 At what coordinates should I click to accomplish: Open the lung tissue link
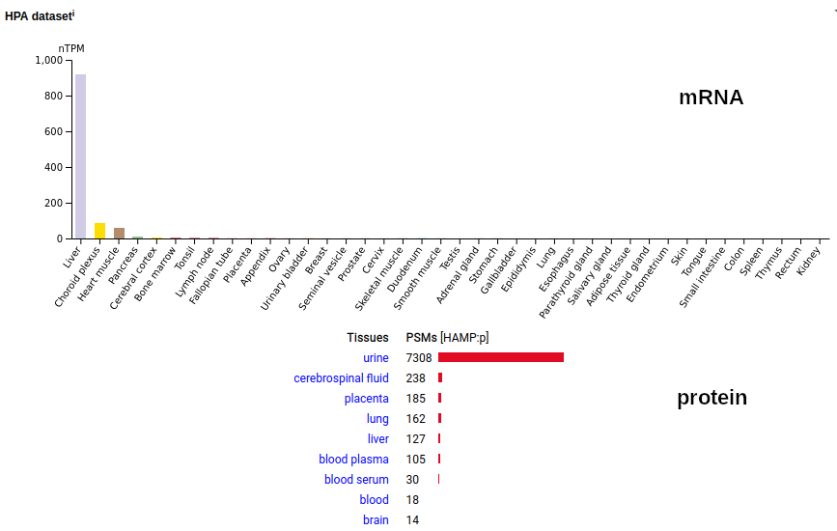377,419
